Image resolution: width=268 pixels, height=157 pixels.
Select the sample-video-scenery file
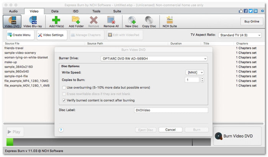coord(20,53)
